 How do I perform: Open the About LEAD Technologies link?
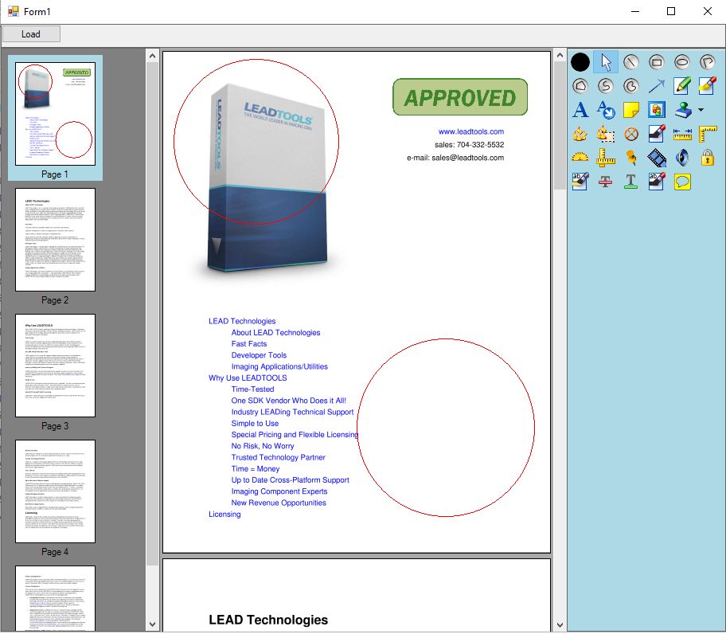pos(275,332)
